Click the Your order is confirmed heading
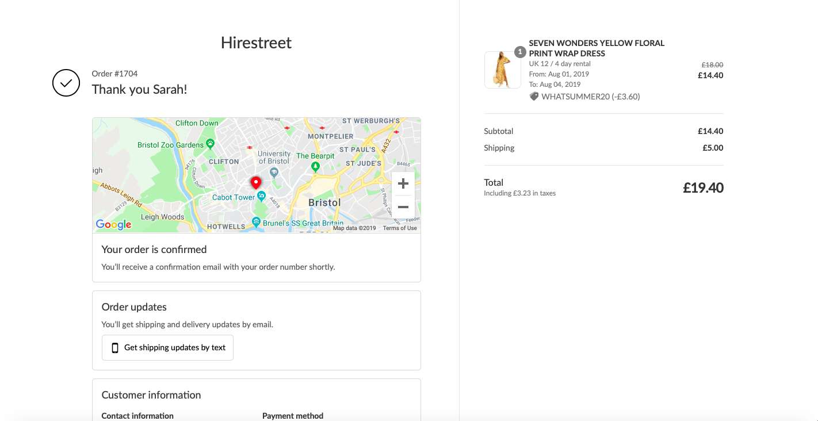 (x=154, y=250)
